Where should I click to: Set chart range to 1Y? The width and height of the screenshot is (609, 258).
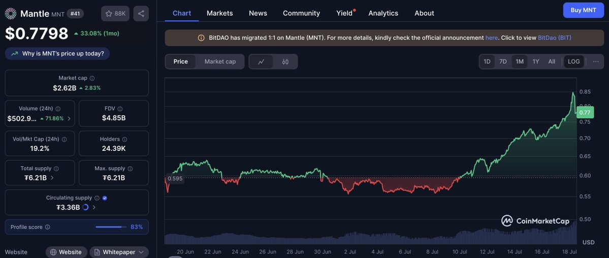tap(536, 61)
